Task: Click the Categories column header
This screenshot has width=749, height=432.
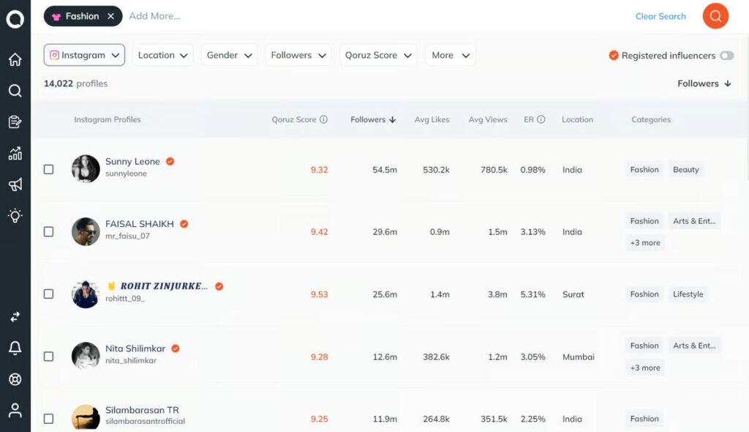Action: (x=651, y=119)
